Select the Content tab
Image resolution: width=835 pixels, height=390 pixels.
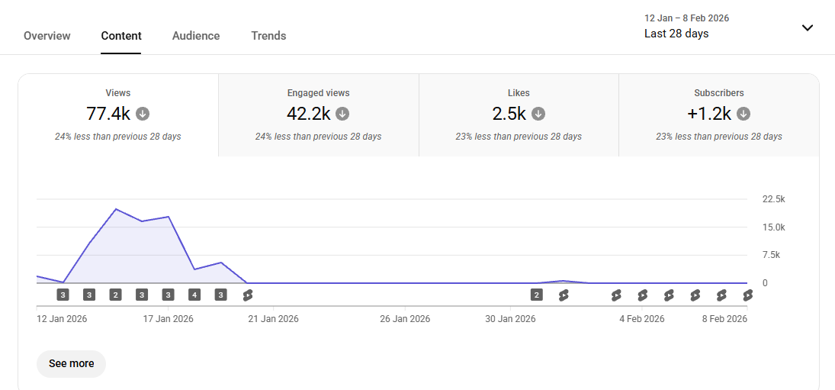pos(121,36)
